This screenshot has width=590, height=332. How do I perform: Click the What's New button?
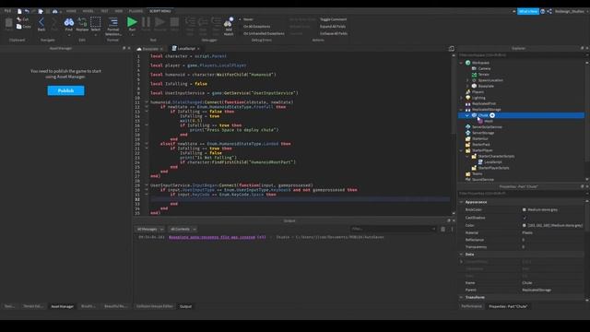coord(528,11)
